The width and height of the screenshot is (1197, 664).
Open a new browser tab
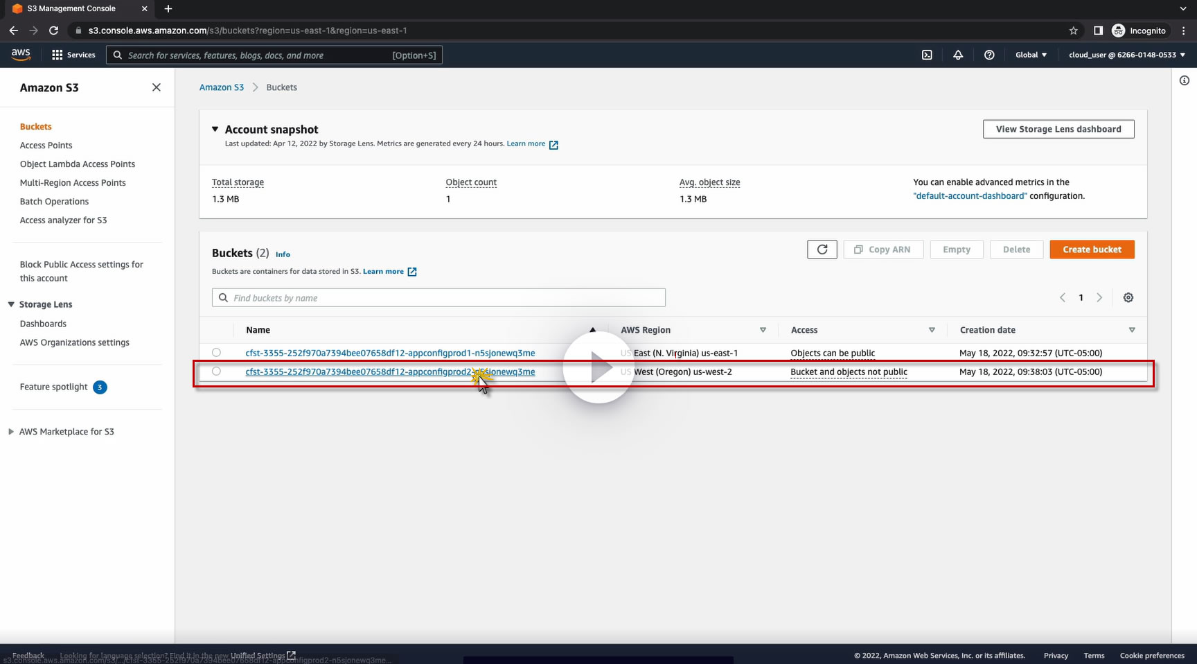coord(168,9)
